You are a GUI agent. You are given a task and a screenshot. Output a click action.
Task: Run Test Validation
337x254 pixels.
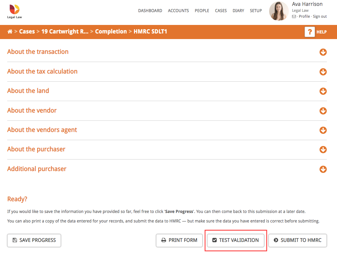(x=235, y=240)
